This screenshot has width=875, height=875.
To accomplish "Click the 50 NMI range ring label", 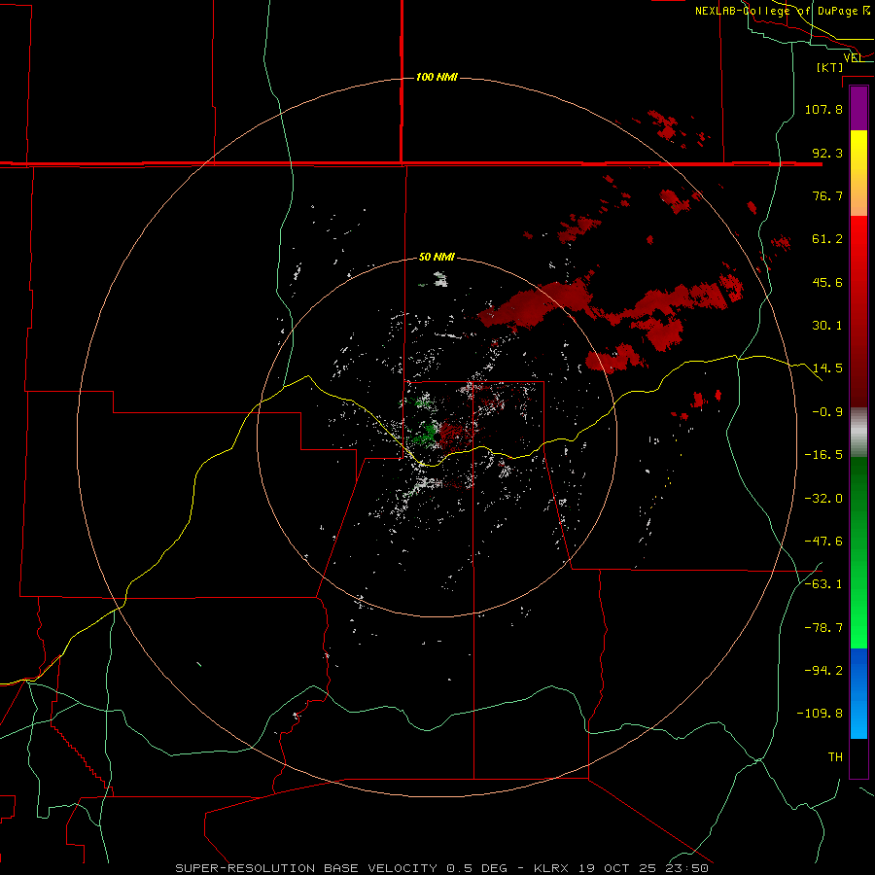I will [x=437, y=258].
